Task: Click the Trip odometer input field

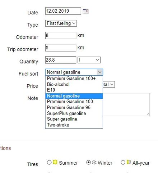Action: (x=61, y=48)
